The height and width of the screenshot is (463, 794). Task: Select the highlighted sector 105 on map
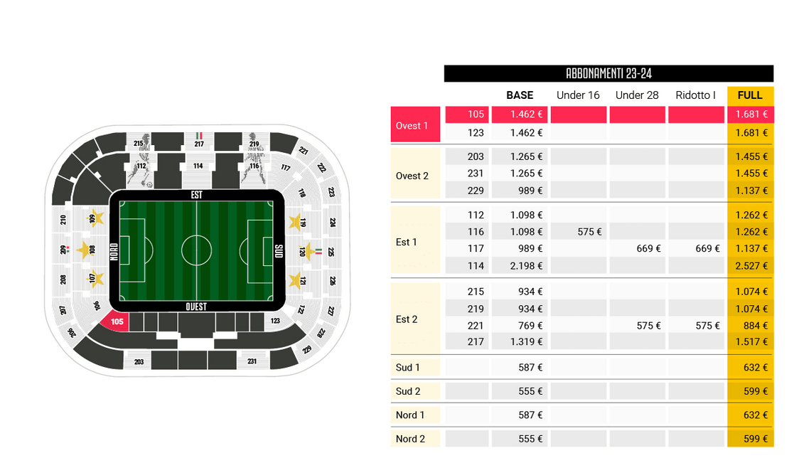coord(116,321)
